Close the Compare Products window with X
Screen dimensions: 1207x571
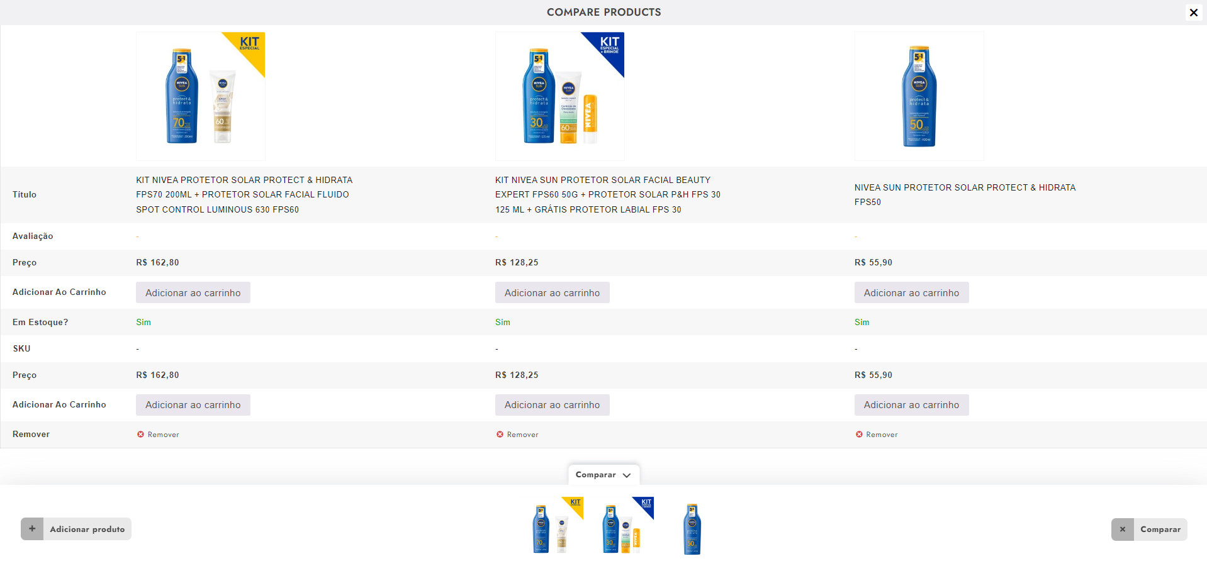pyautogui.click(x=1193, y=13)
